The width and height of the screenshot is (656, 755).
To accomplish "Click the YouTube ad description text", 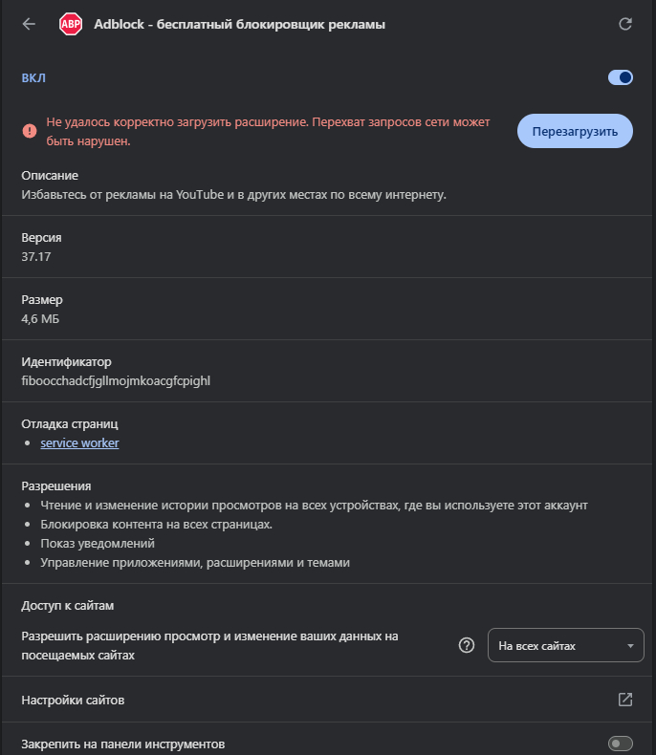I will 234,195.
